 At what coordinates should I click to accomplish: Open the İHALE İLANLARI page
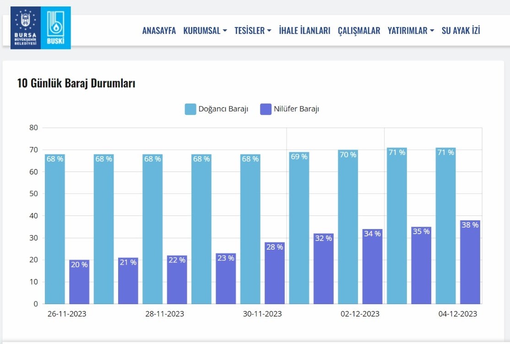coord(304,31)
